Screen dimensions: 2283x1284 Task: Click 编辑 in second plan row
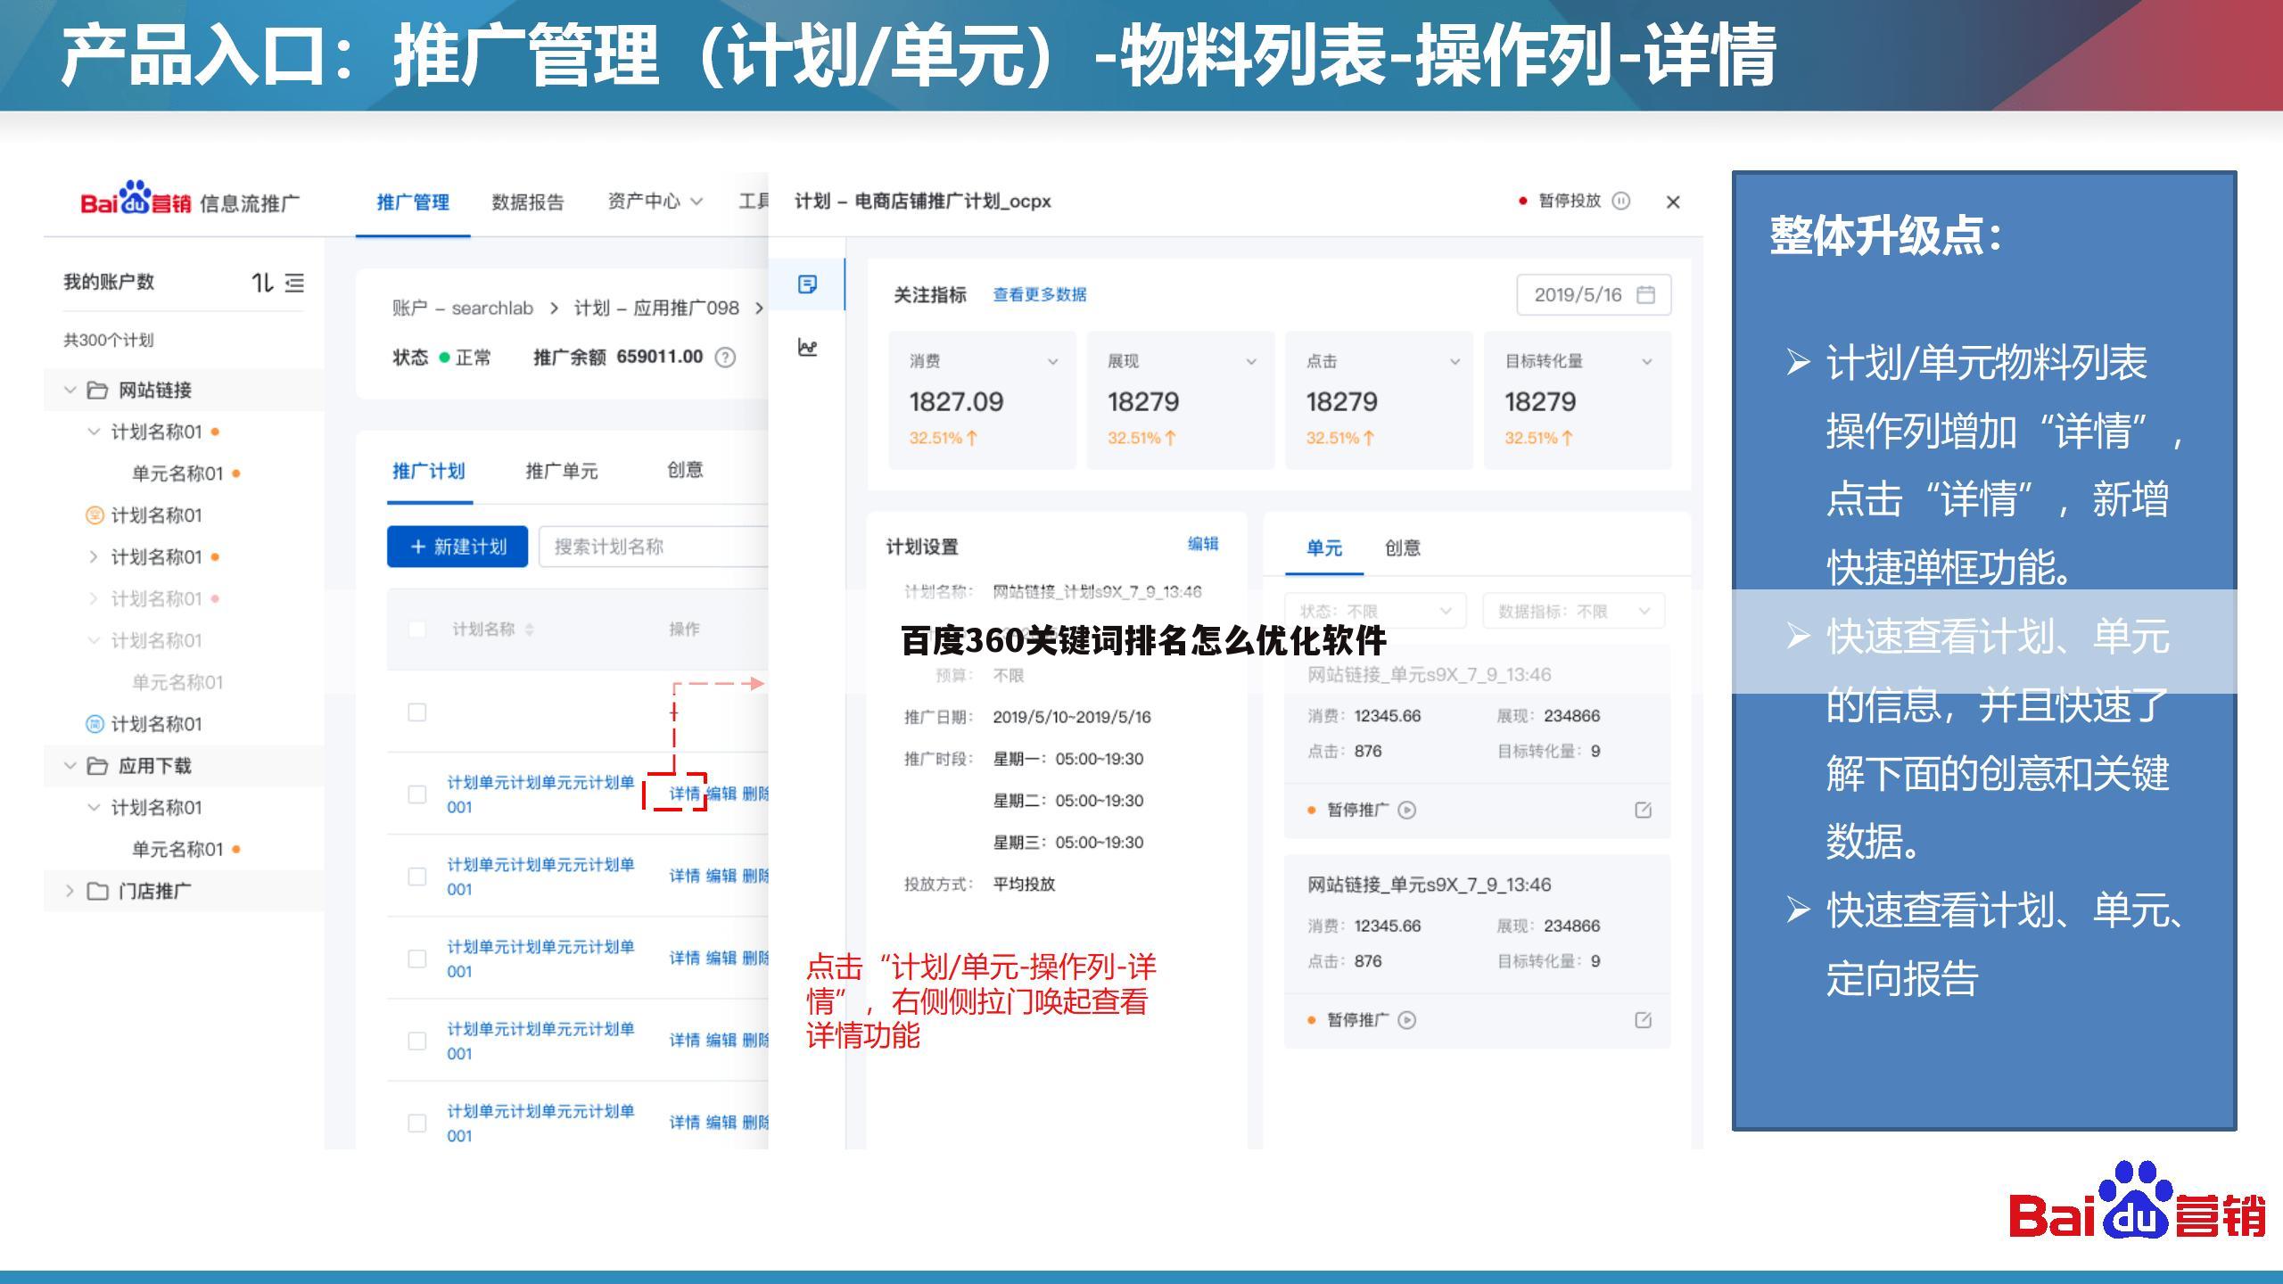(x=721, y=876)
